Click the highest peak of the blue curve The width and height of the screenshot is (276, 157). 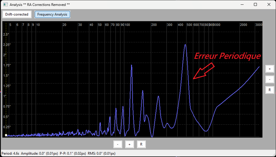tap(185, 45)
